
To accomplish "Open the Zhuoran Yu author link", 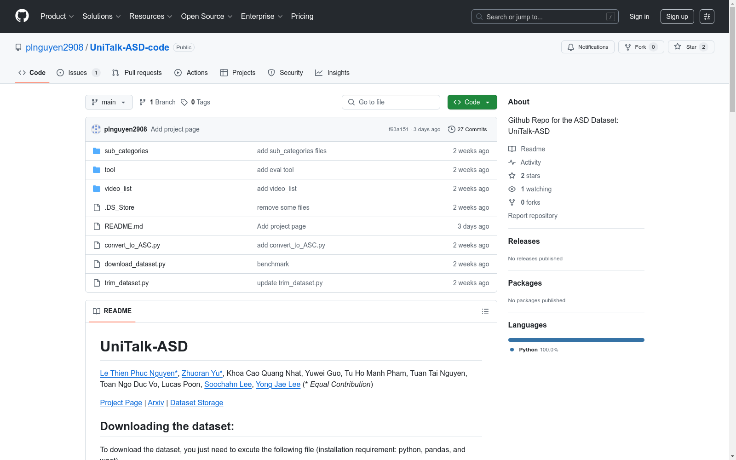I will (x=202, y=373).
